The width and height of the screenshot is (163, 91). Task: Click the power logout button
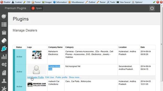coord(152,8)
